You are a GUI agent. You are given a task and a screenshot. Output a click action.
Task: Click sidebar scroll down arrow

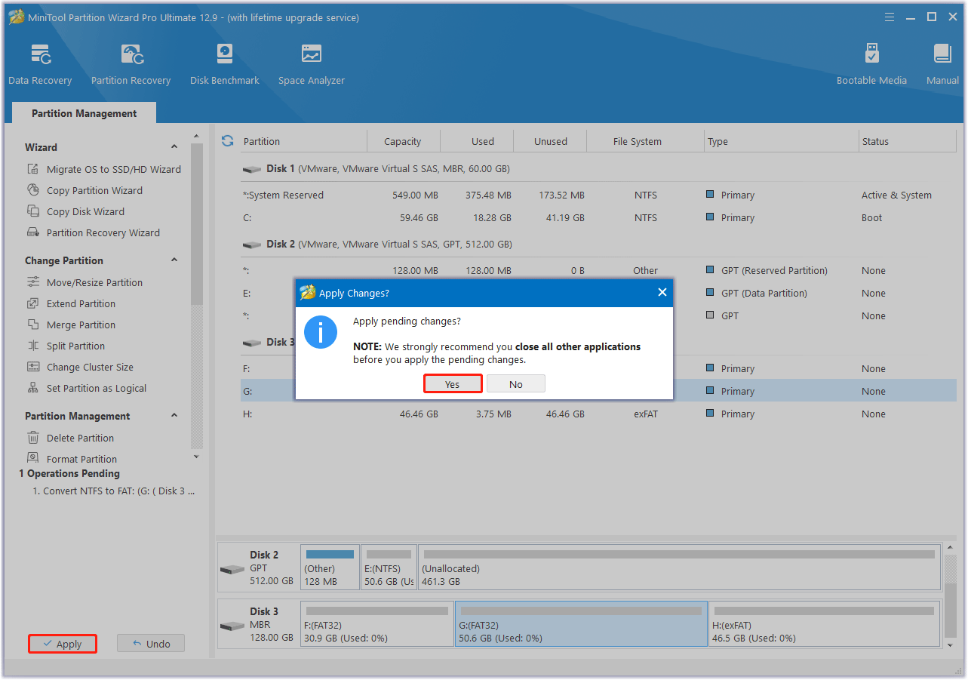point(197,457)
